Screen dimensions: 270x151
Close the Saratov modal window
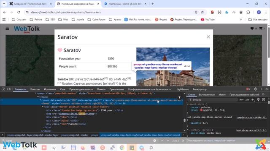click(x=208, y=37)
